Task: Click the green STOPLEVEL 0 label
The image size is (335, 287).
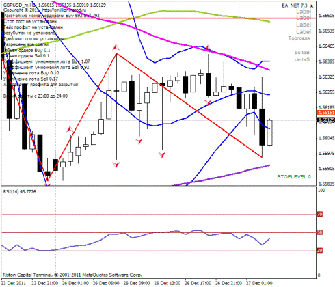Action: click(x=294, y=176)
